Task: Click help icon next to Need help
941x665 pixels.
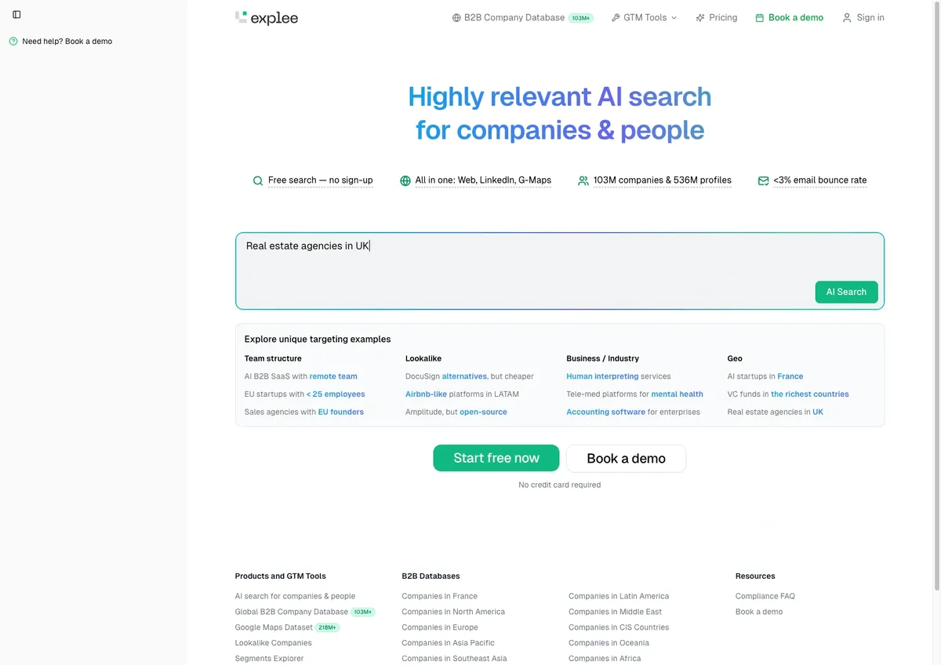Action: pyautogui.click(x=13, y=41)
